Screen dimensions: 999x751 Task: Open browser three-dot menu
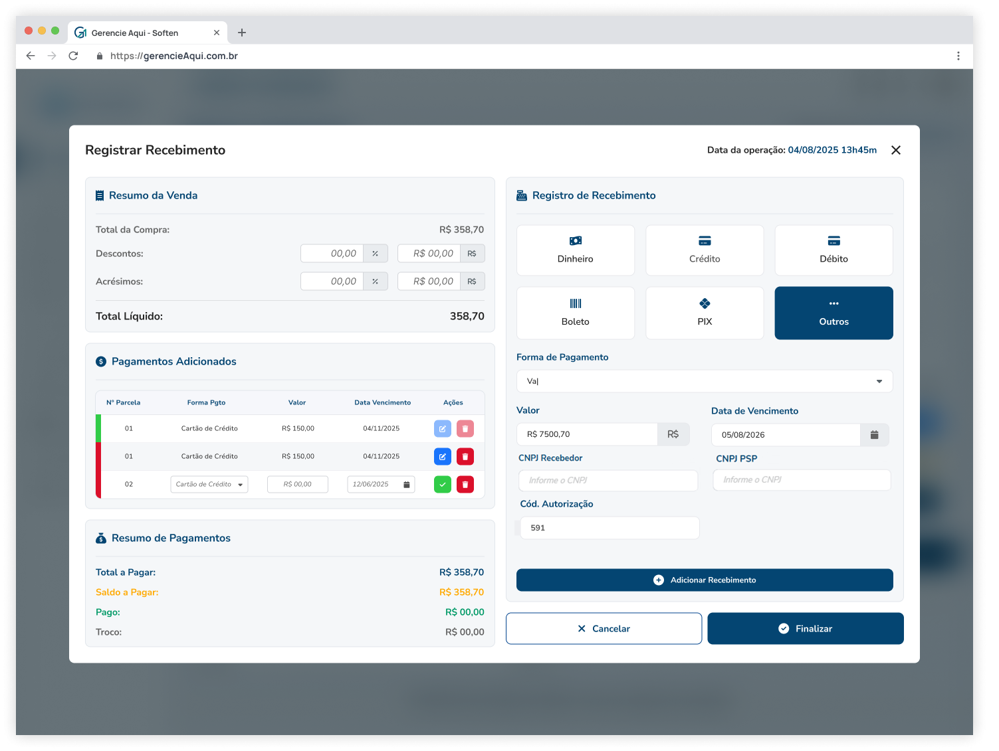point(958,56)
